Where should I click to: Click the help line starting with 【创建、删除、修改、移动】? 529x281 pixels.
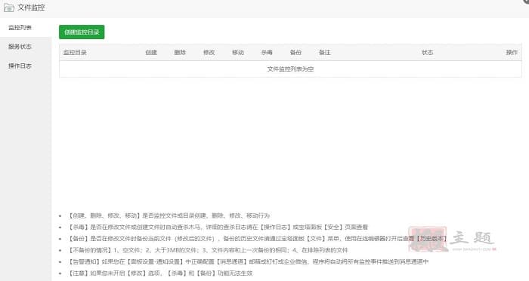coord(169,215)
